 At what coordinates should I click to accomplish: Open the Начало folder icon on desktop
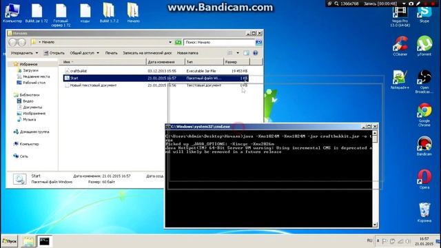tap(133, 13)
